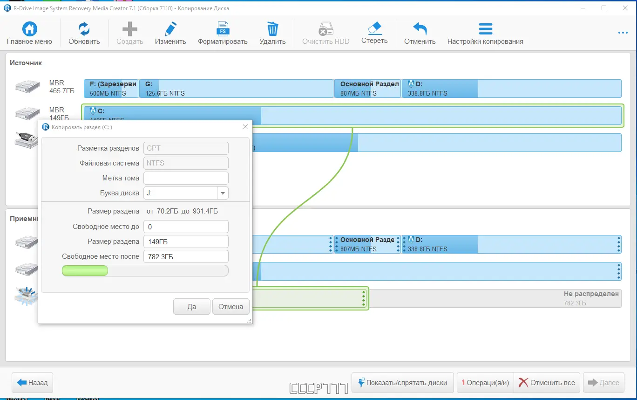The image size is (637, 400).
Task: Click the first destination disk icon
Action: tap(26, 242)
